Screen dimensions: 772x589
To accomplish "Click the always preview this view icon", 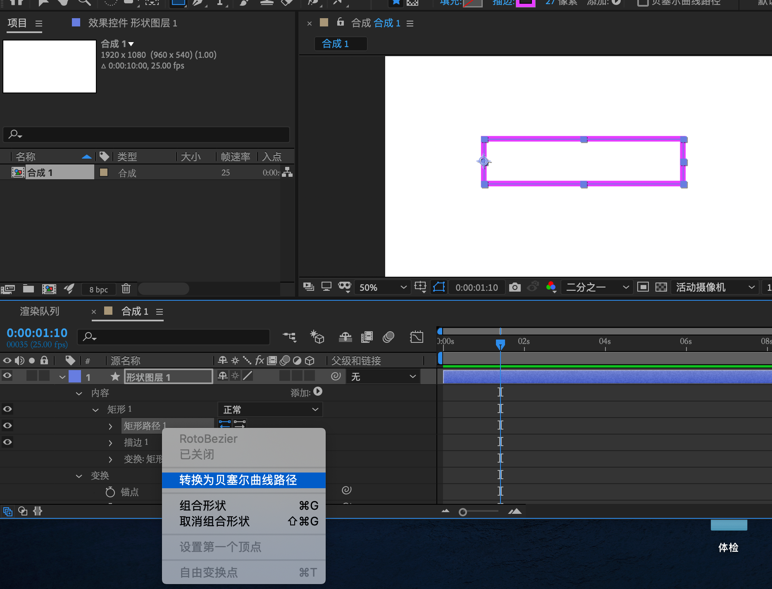I will pos(308,287).
